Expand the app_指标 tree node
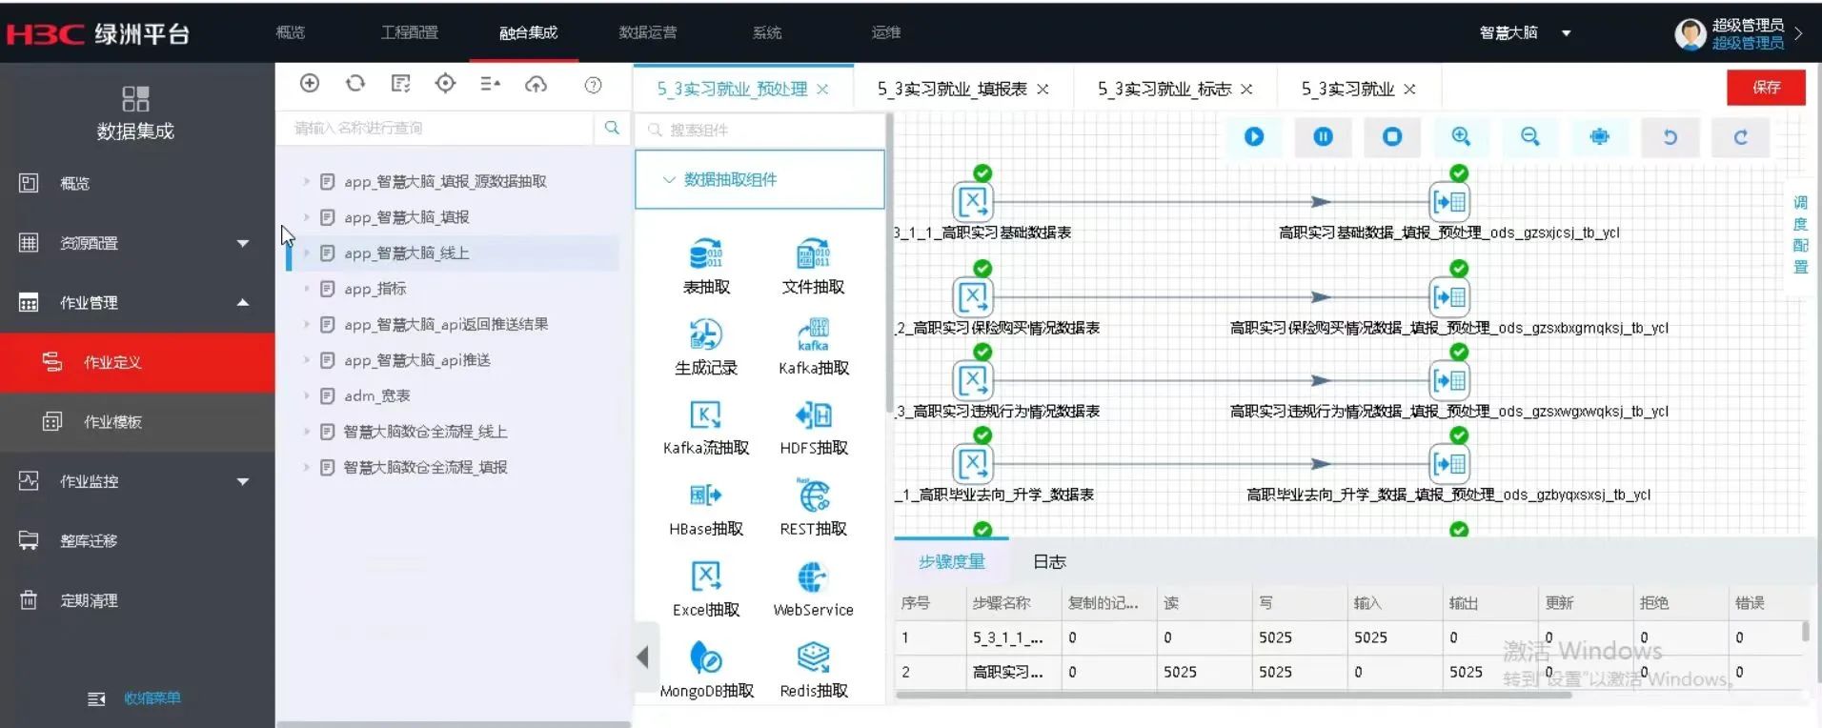 coord(306,289)
